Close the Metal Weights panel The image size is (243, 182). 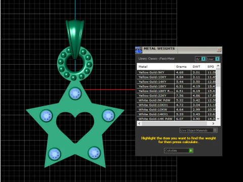(x=219, y=50)
